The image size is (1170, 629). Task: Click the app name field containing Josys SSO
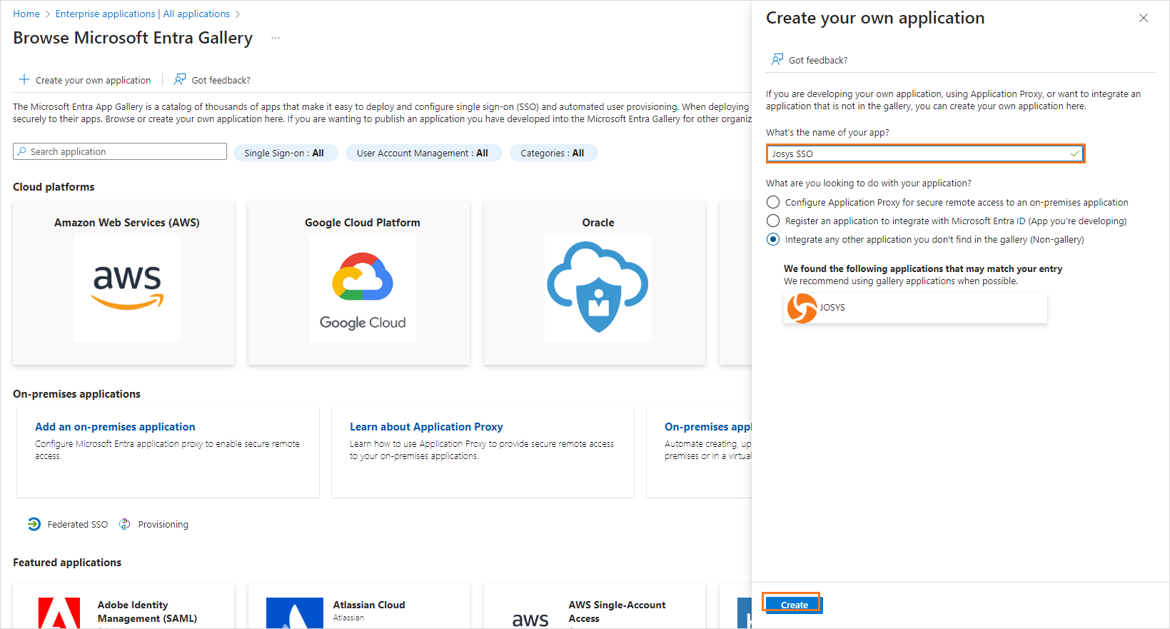[925, 154]
